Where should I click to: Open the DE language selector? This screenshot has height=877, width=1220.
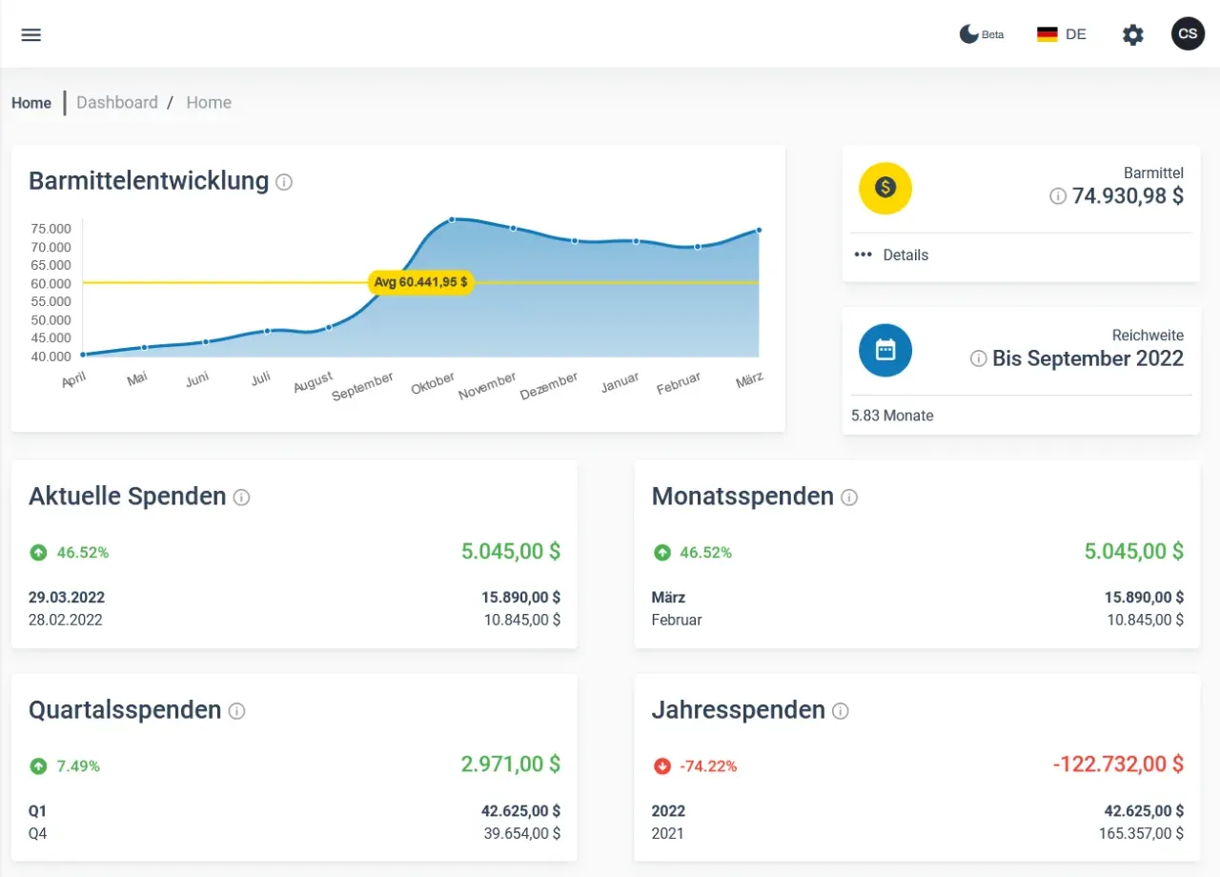point(1061,34)
